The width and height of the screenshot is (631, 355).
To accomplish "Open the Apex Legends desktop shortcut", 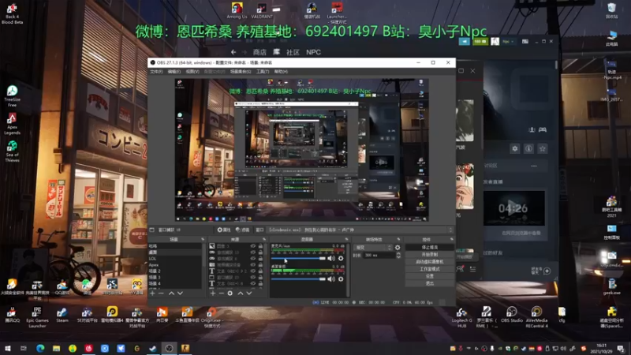I will point(12,124).
